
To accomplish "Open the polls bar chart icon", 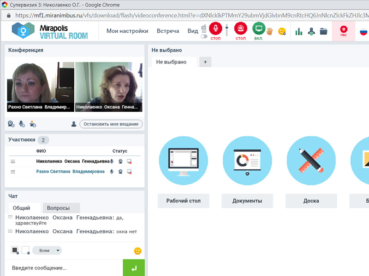I will (298, 31).
